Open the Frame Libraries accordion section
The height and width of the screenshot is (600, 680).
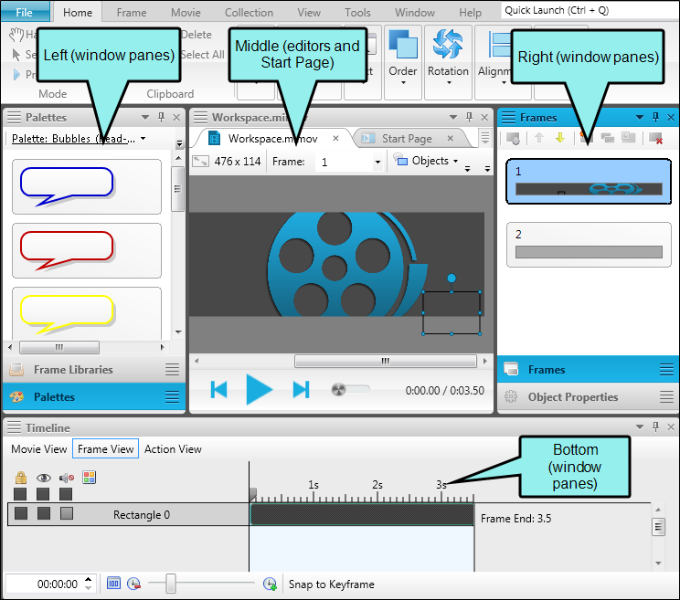94,370
